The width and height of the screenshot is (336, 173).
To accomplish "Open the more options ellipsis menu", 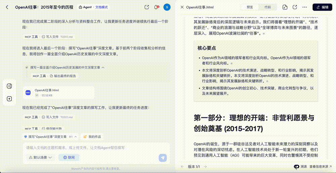I will point(304,7).
